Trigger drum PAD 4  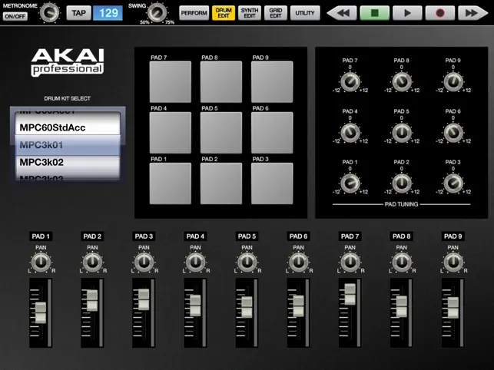tap(170, 133)
